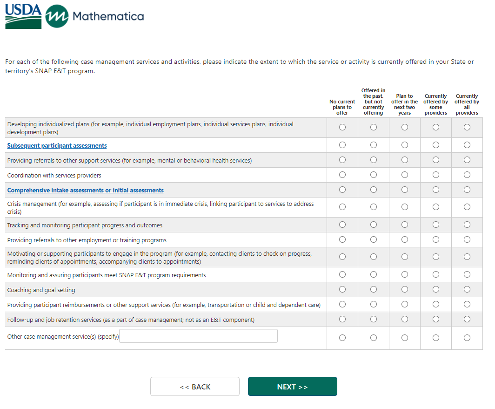This screenshot has width=495, height=409.
Task: Choose 'Plan to offer' for Crisis management
Action: [405, 207]
